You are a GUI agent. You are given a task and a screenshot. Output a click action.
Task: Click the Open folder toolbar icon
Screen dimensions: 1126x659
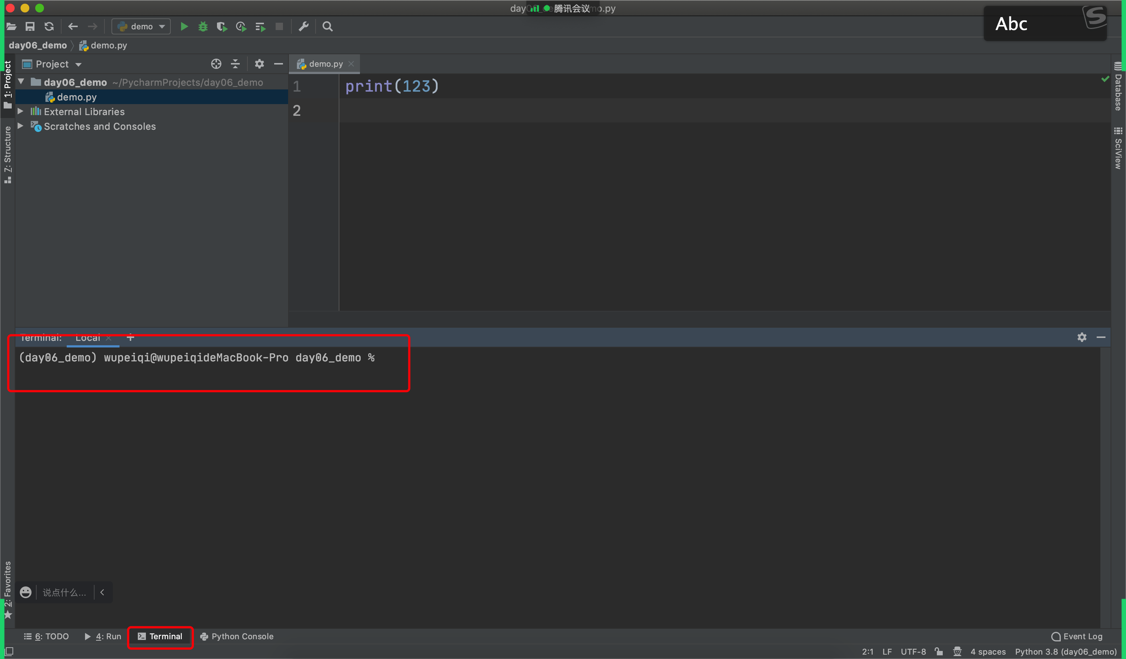[12, 26]
